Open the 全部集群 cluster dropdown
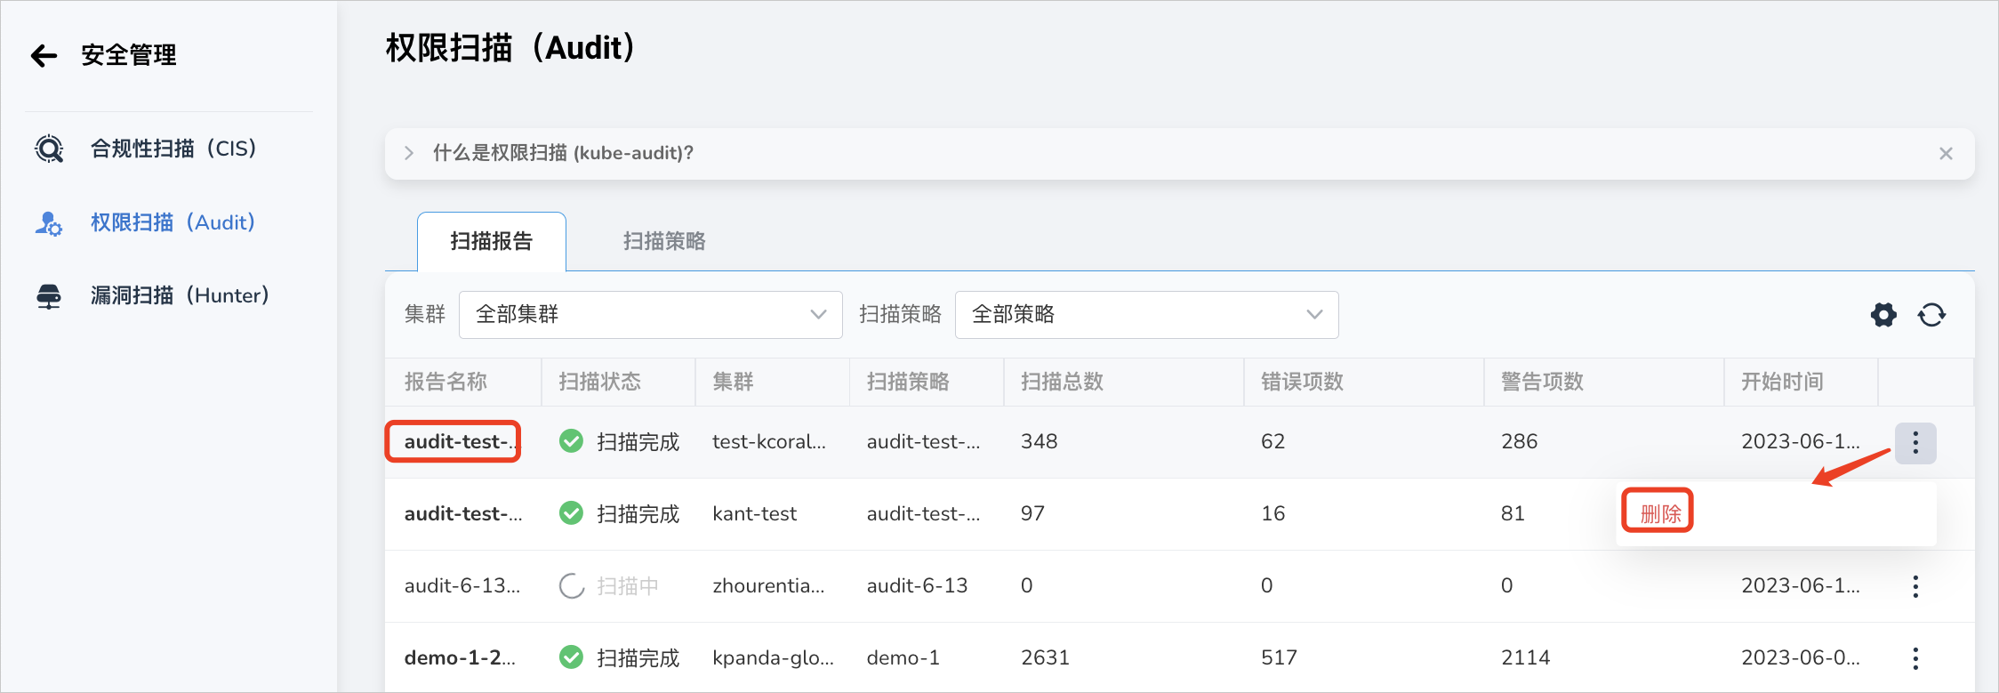The image size is (1999, 693). (650, 315)
